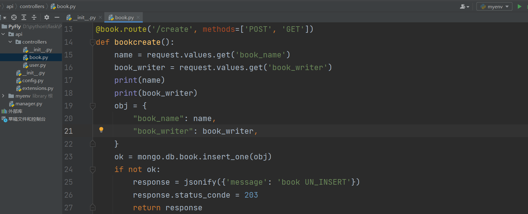
Task: Fold the obj dictionary at line 19
Action: [x=93, y=106]
